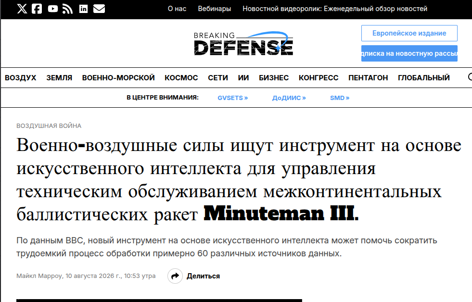The width and height of the screenshot is (472, 302).
Task: Open the RSS feed icon
Action: tap(67, 9)
